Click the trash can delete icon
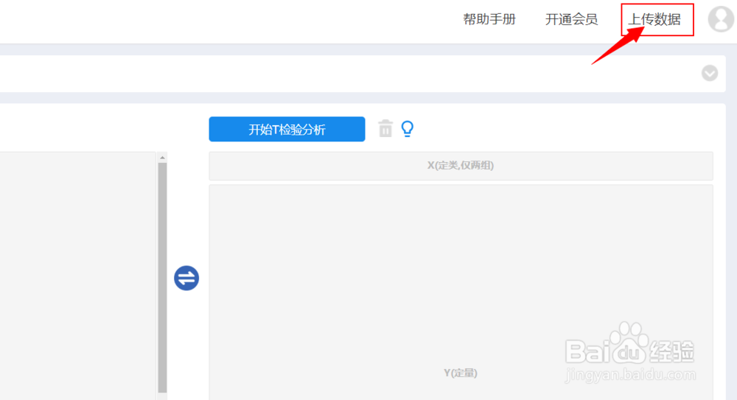This screenshot has height=400, width=737. [385, 128]
